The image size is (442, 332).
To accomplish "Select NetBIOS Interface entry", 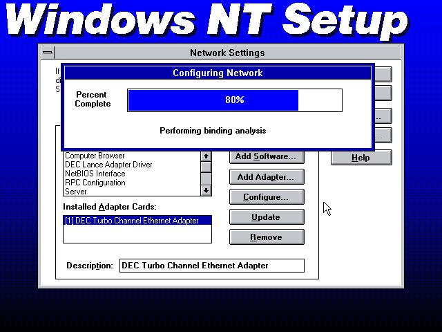I will pos(132,174).
